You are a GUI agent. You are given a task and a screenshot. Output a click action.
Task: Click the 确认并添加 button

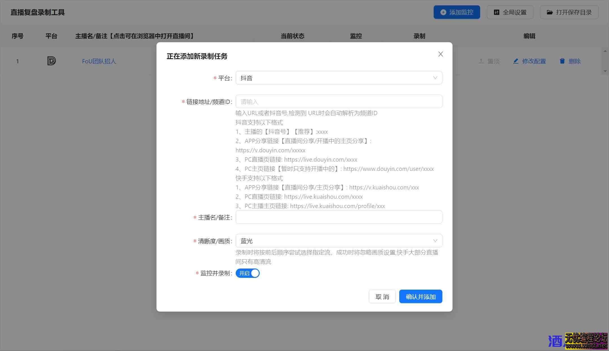[420, 296]
